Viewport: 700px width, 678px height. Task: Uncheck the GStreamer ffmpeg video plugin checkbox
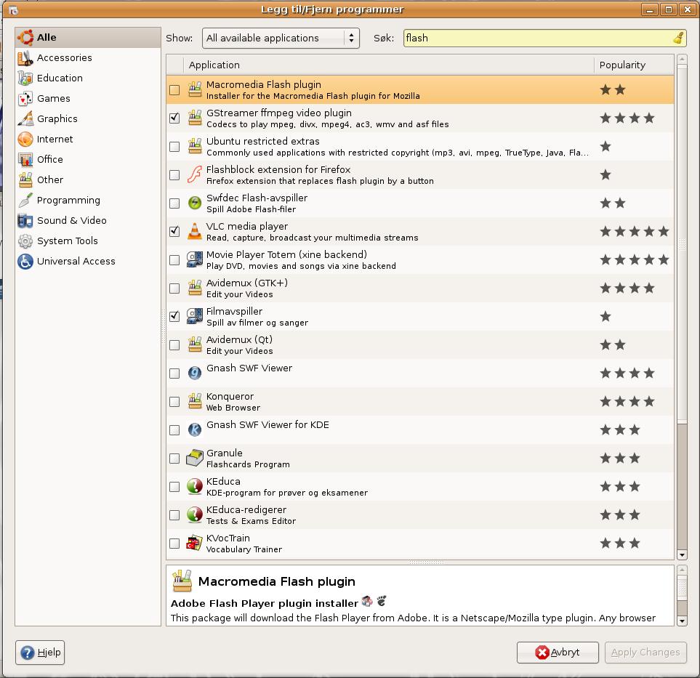click(x=174, y=118)
